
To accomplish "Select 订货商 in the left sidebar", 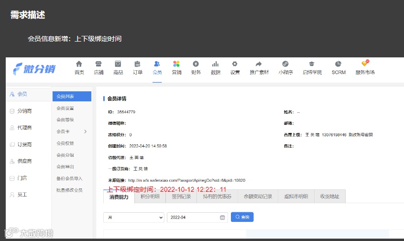I will click(x=24, y=144).
